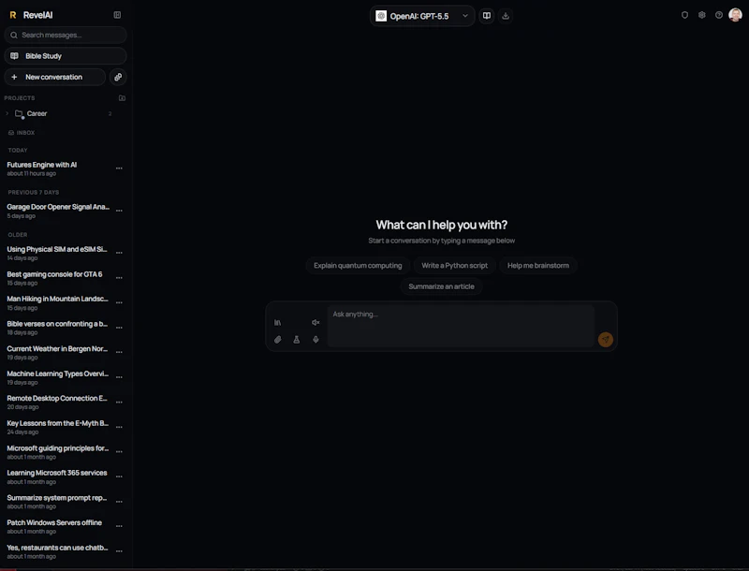This screenshot has width=749, height=571.
Task: Open the book icon next to model selector
Action: 486,16
